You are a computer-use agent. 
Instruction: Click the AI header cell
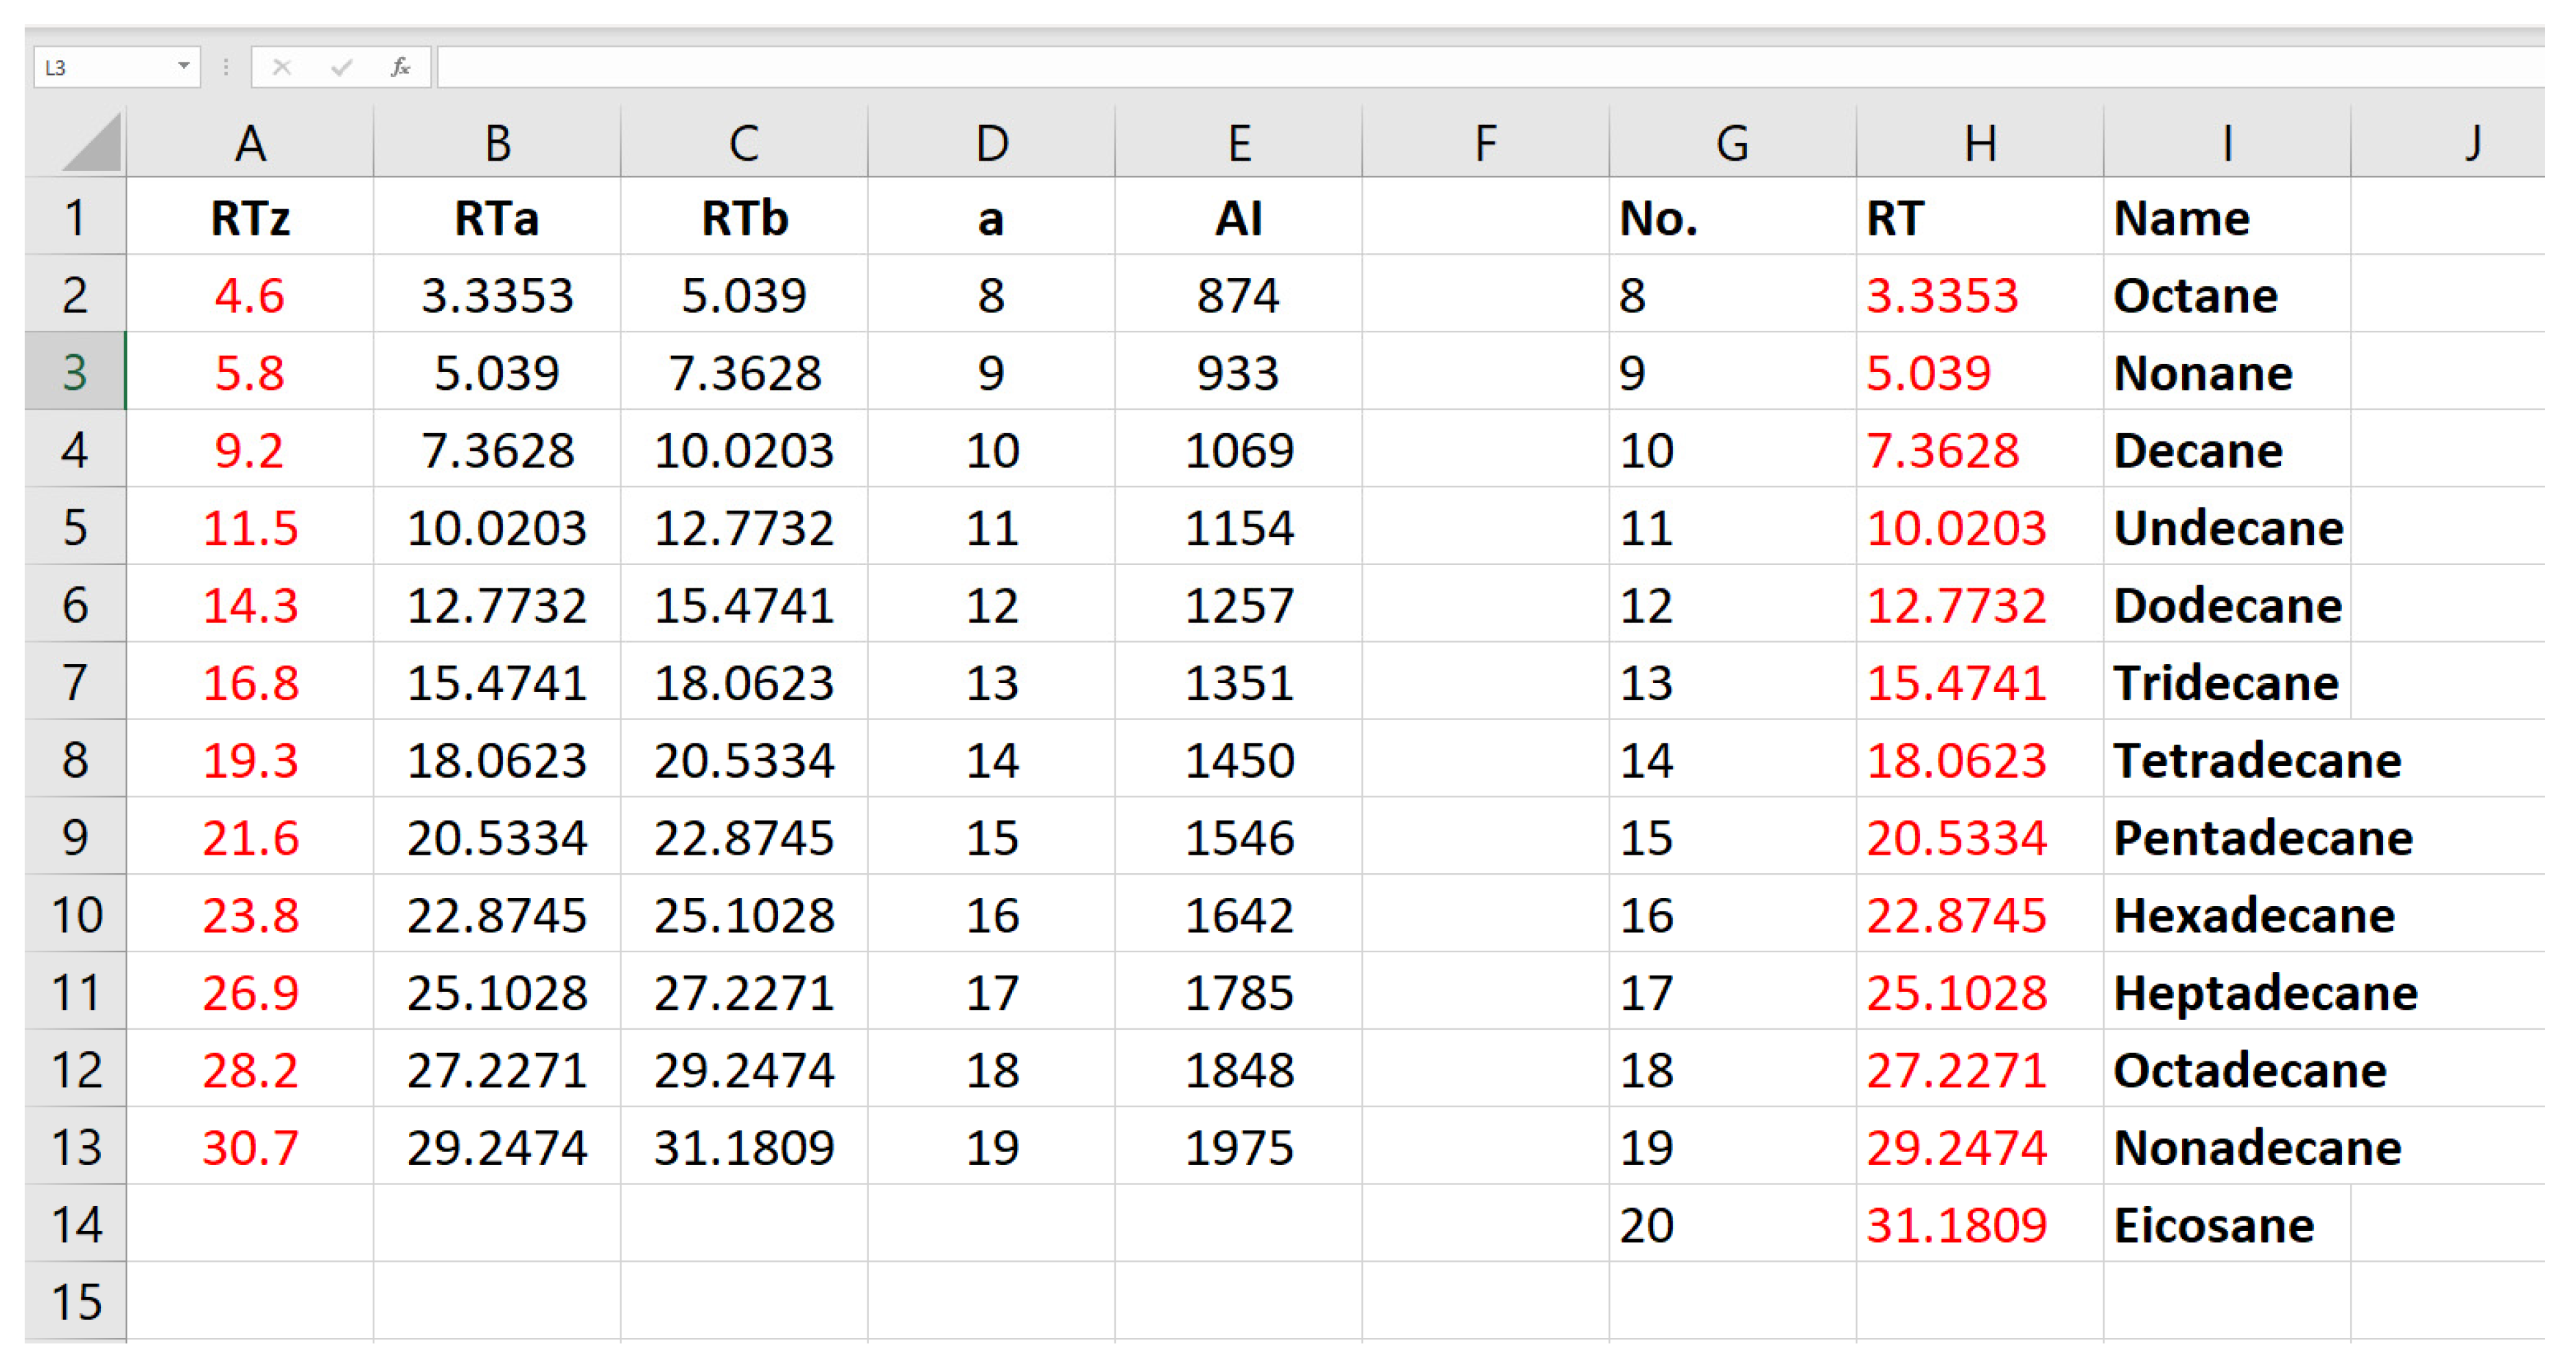[1238, 218]
